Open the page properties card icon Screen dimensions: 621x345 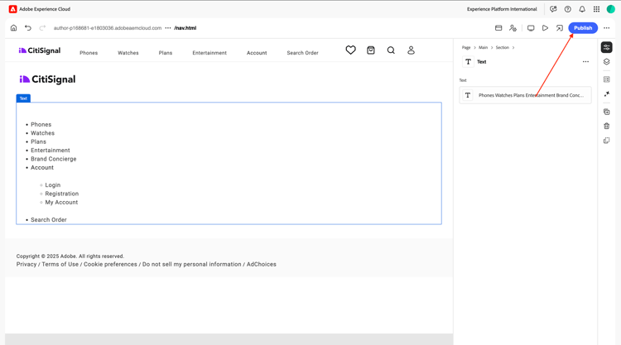[498, 27]
